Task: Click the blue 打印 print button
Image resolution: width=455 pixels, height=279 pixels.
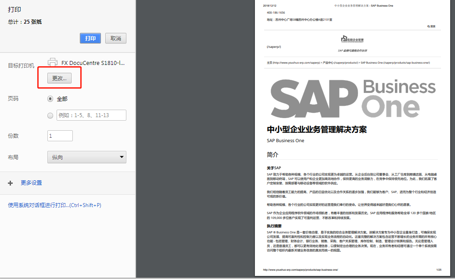Action: point(90,38)
